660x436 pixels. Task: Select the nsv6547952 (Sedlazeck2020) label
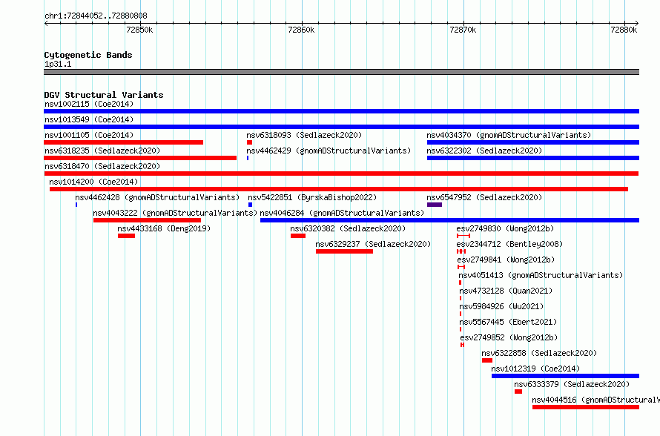coord(484,197)
